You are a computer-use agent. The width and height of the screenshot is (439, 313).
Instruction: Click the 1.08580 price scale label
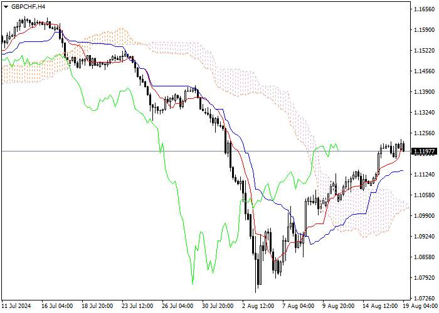[424, 257]
